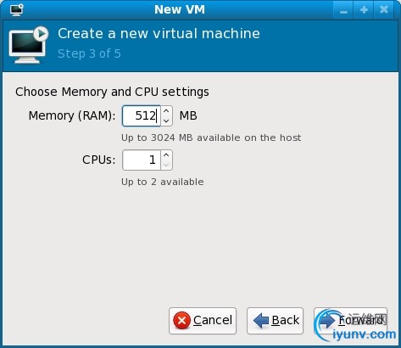Image resolution: width=401 pixels, height=348 pixels.
Task: Click the virtual machine monitor wizard icon
Action: [x=29, y=45]
